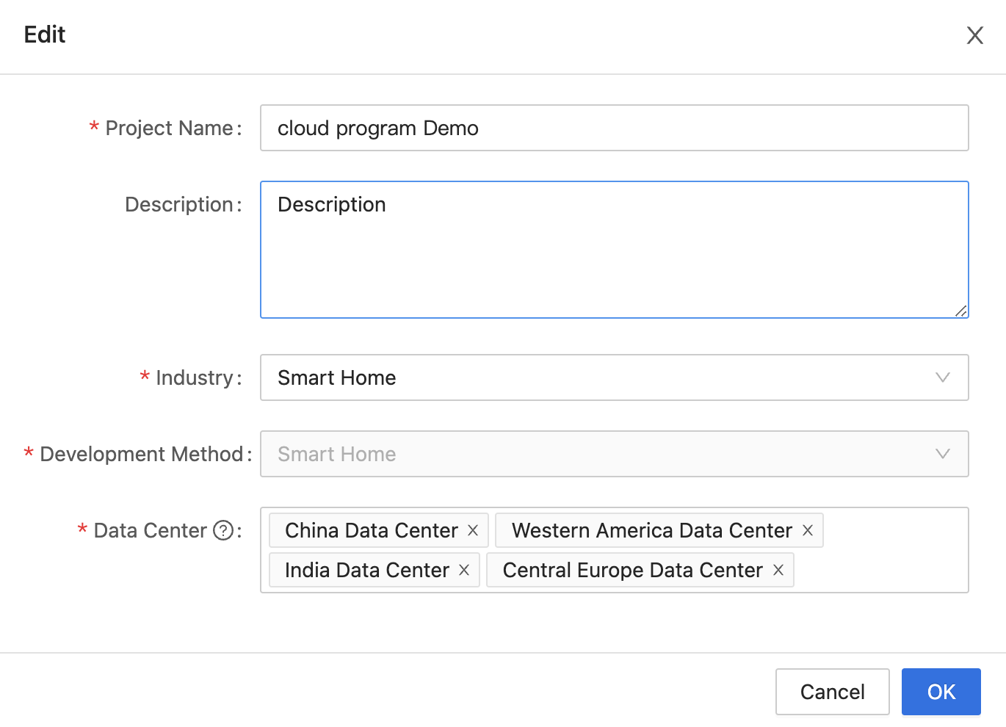1006x727 pixels.
Task: Expand the Industry dropdown
Action: (614, 377)
